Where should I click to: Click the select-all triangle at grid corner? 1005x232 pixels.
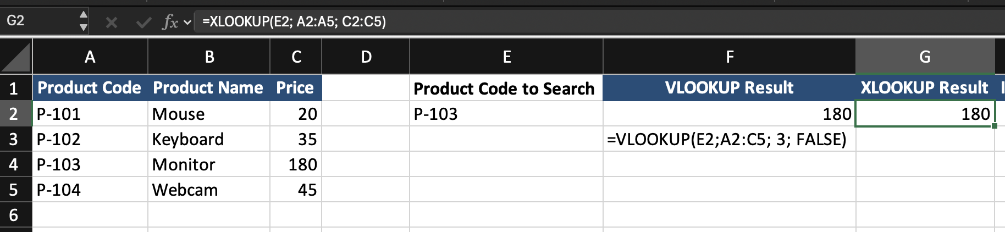tap(16, 57)
